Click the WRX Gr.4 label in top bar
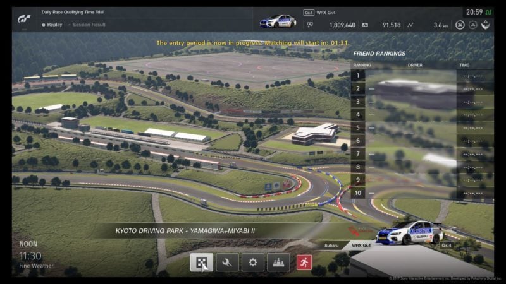 (x=326, y=13)
